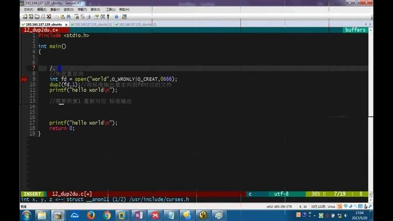The width and height of the screenshot is (393, 221).
Task: Click the 36% position indicator
Action: point(316,194)
